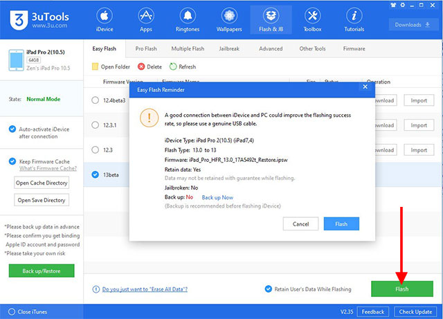Go to Ringtones section
Viewport: 443px width, 319px height.
pos(188,20)
